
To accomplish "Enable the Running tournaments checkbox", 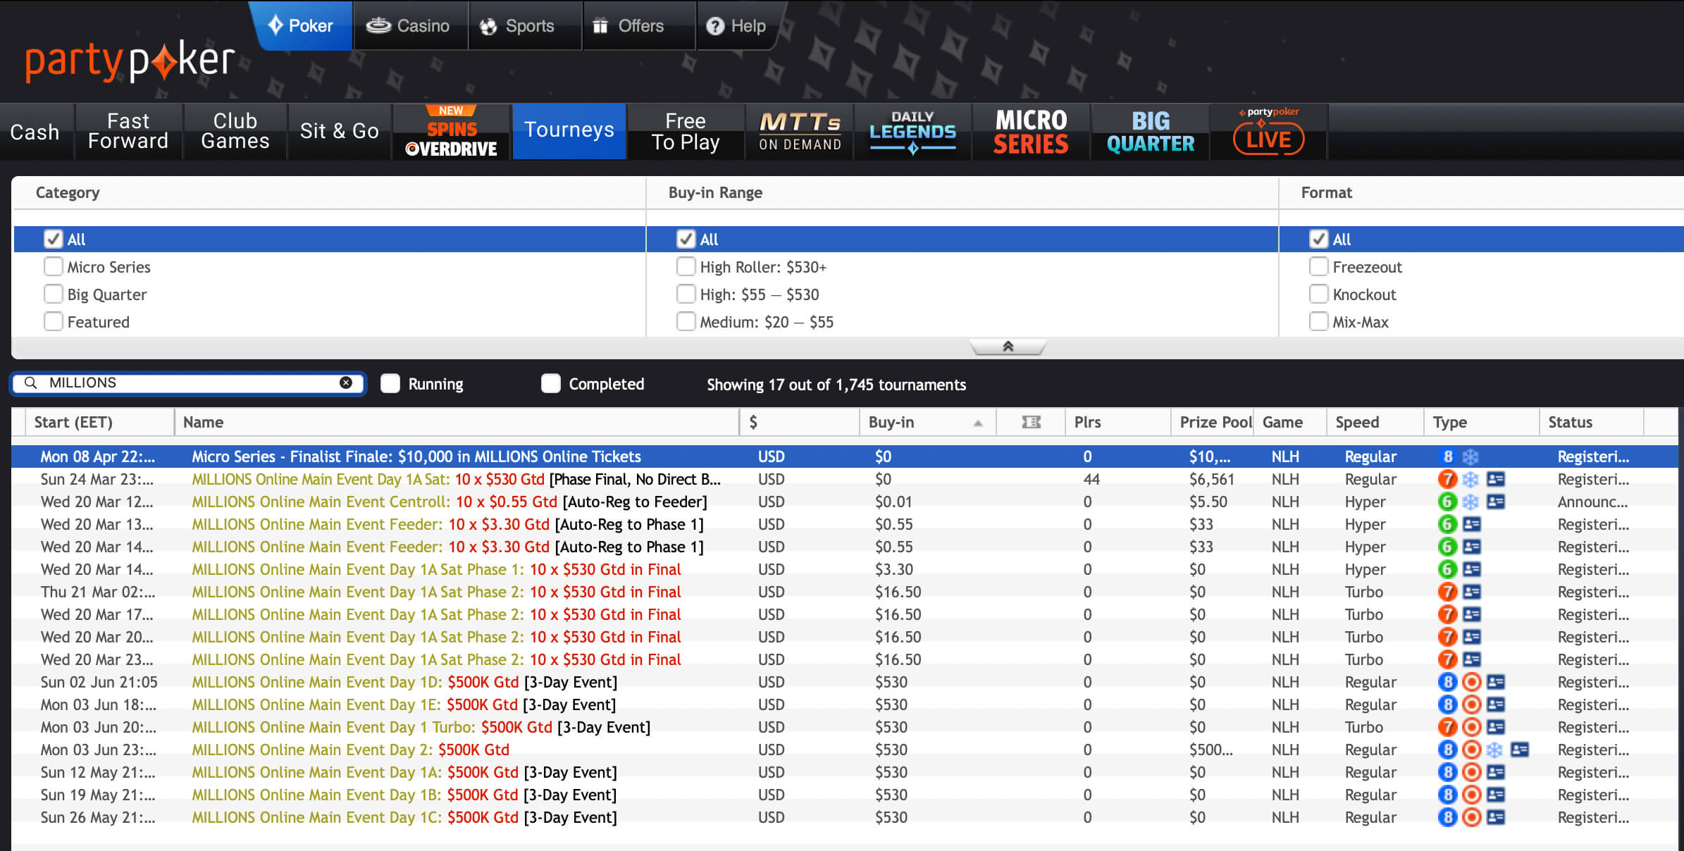I will click(x=390, y=384).
